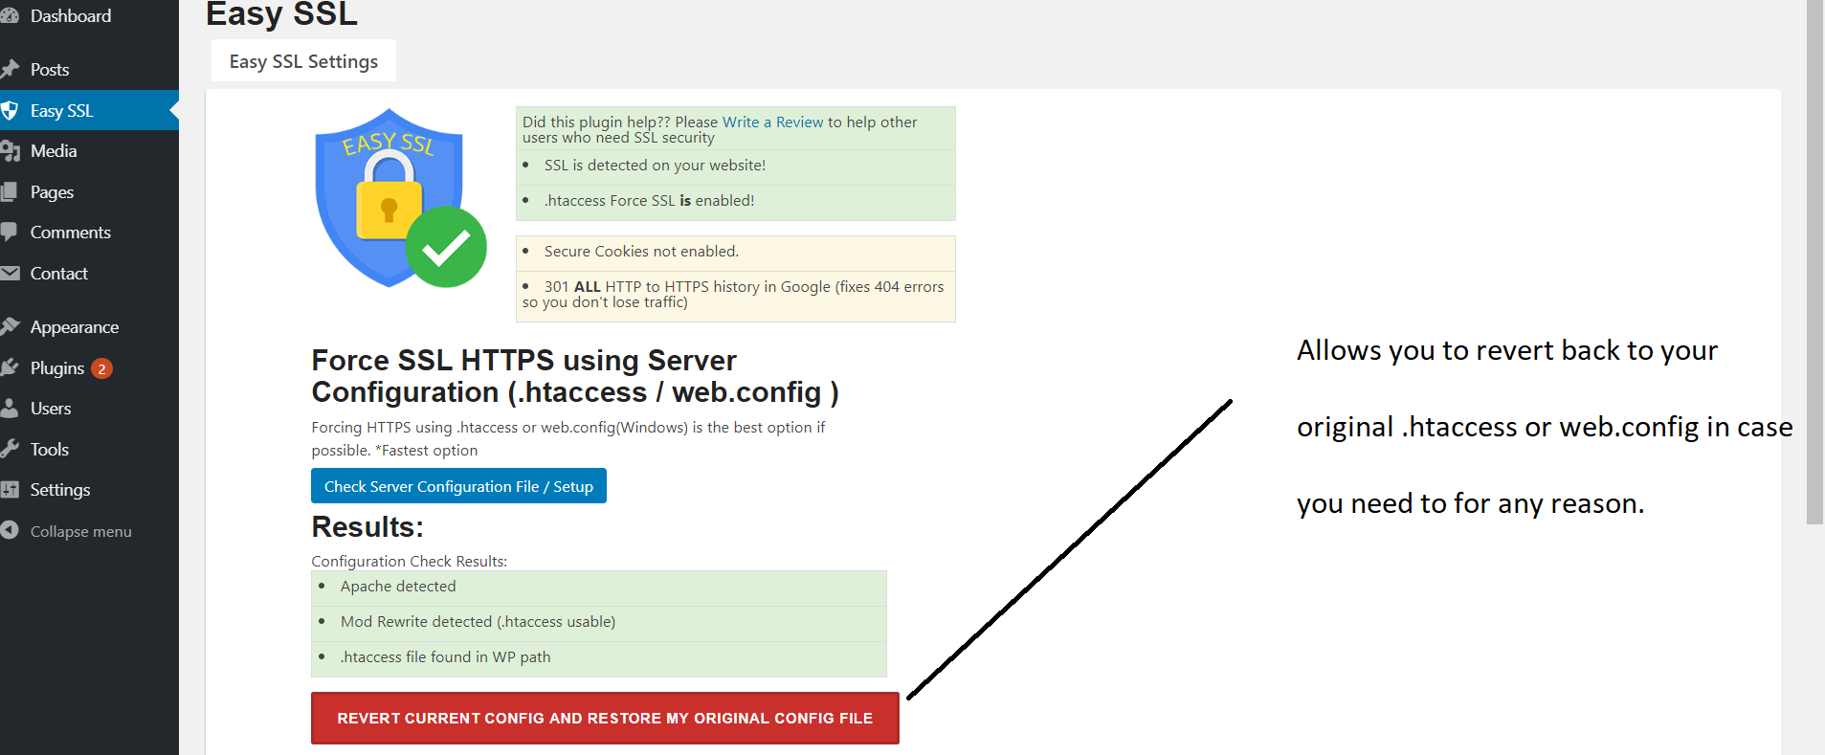
Task: Click 'Configuration Check Results:' label
Action: (409, 562)
